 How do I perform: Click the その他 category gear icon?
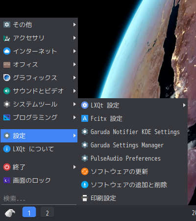click(x=7, y=25)
